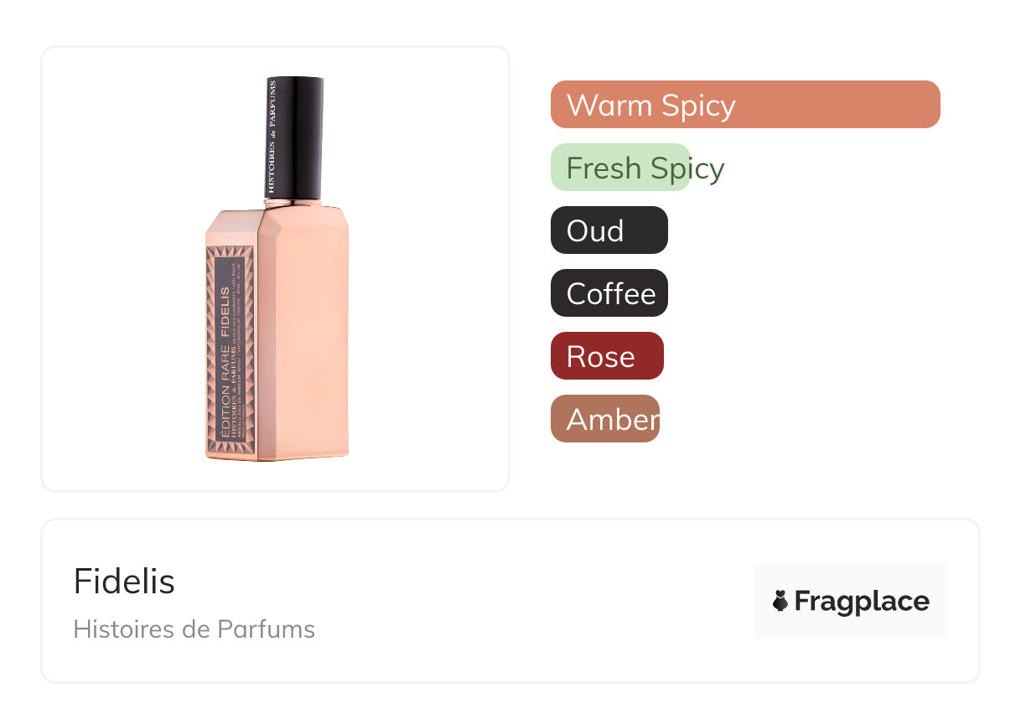
Task: Click the black cap of the perfume bottle
Action: coord(294,138)
